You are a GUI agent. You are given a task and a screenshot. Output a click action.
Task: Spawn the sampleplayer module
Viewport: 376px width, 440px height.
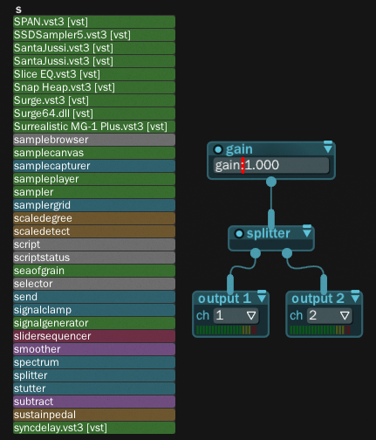[94, 179]
